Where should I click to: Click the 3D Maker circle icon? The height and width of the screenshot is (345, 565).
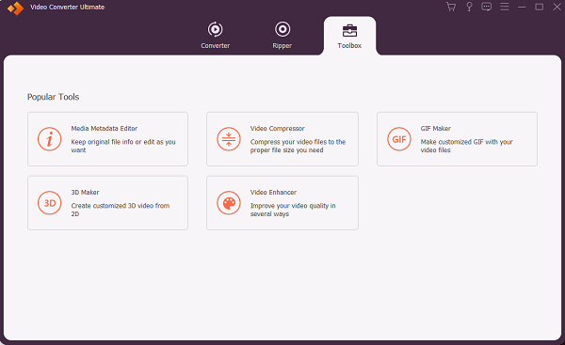(49, 203)
